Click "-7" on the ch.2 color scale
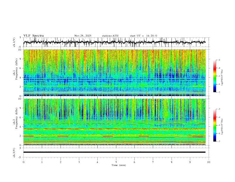 (x=219, y=142)
